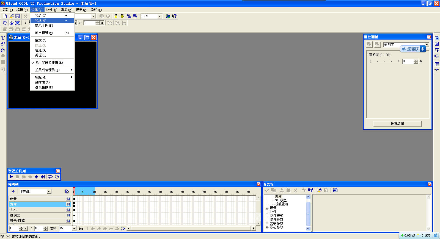Open the 100% zoom dropdown

160,16
